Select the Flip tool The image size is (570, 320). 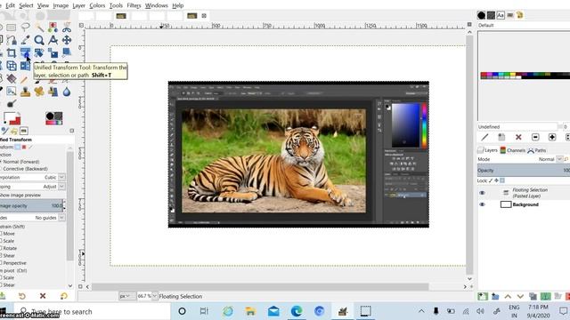click(25, 66)
